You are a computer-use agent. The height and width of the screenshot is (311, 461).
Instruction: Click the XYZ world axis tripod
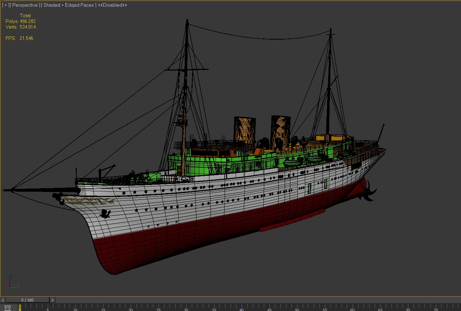(13, 282)
